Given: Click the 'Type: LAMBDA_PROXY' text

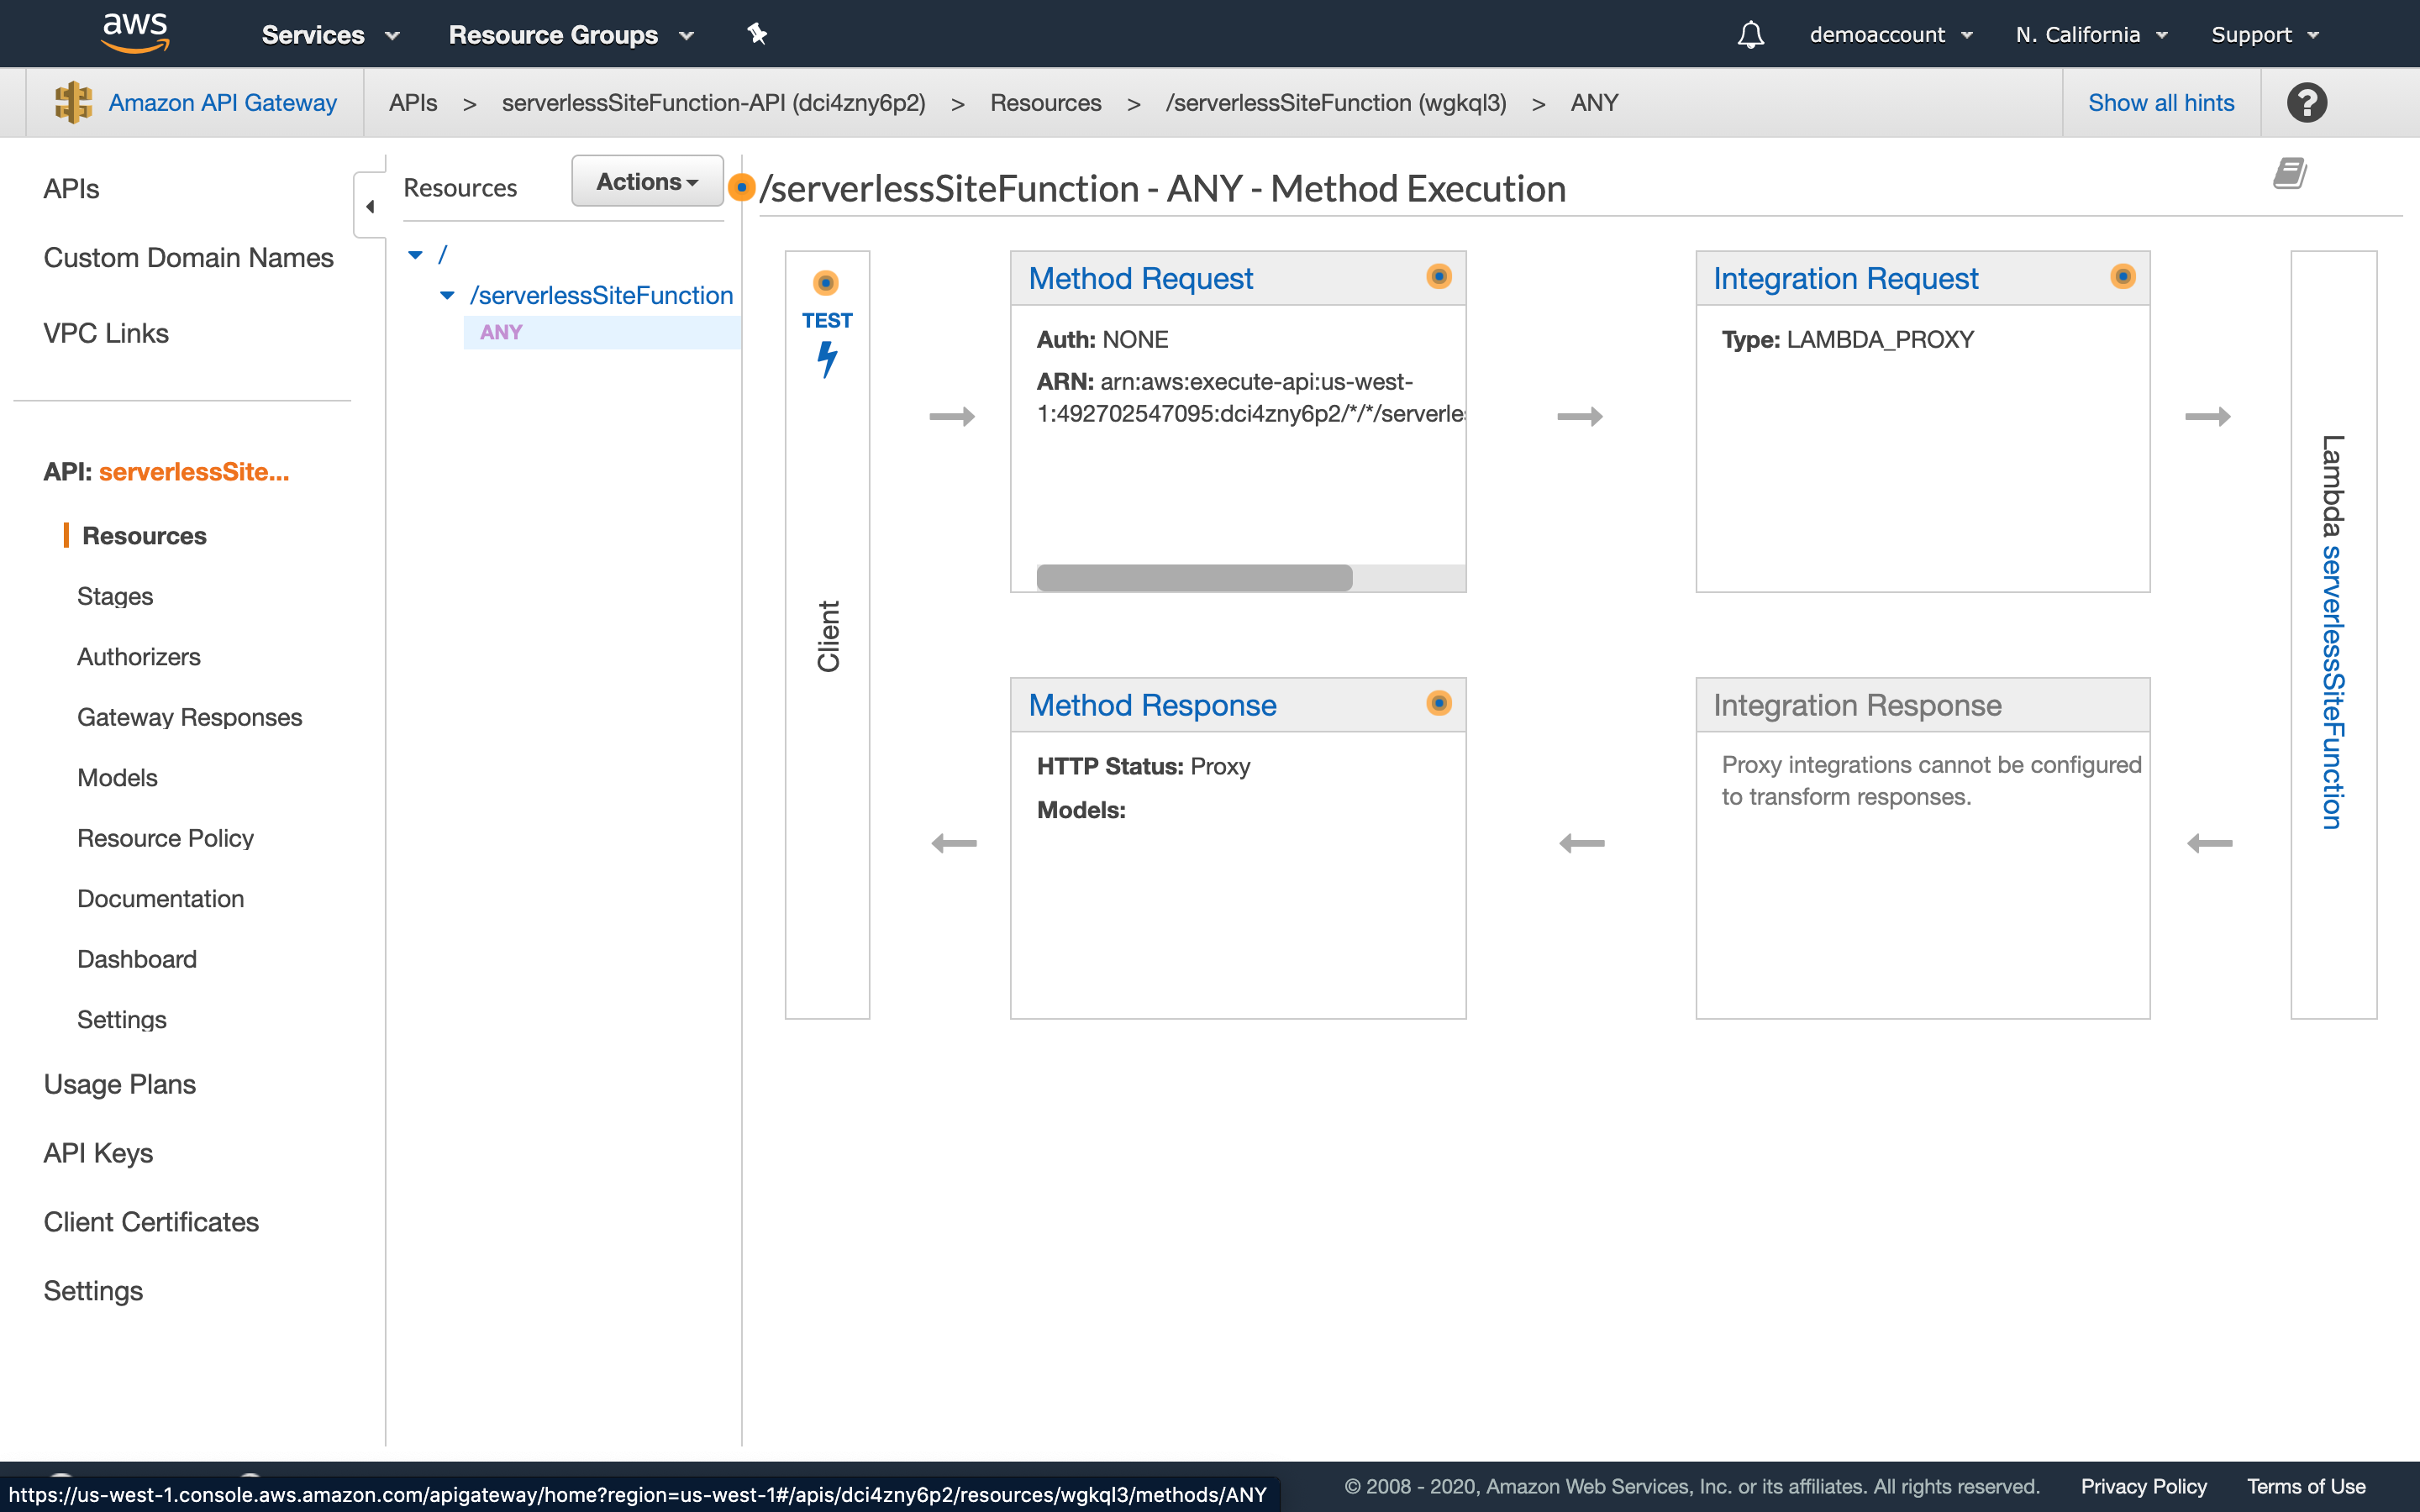Looking at the screenshot, I should click(x=1847, y=339).
